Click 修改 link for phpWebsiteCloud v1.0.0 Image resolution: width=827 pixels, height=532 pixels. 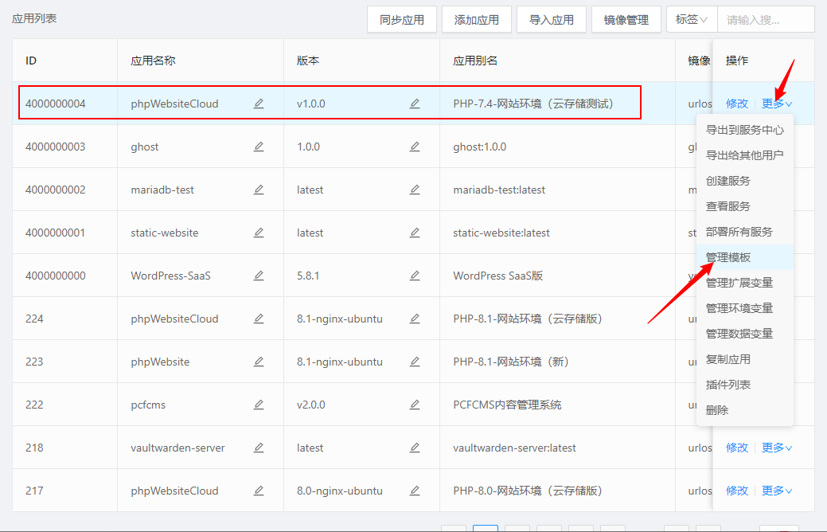pos(736,104)
